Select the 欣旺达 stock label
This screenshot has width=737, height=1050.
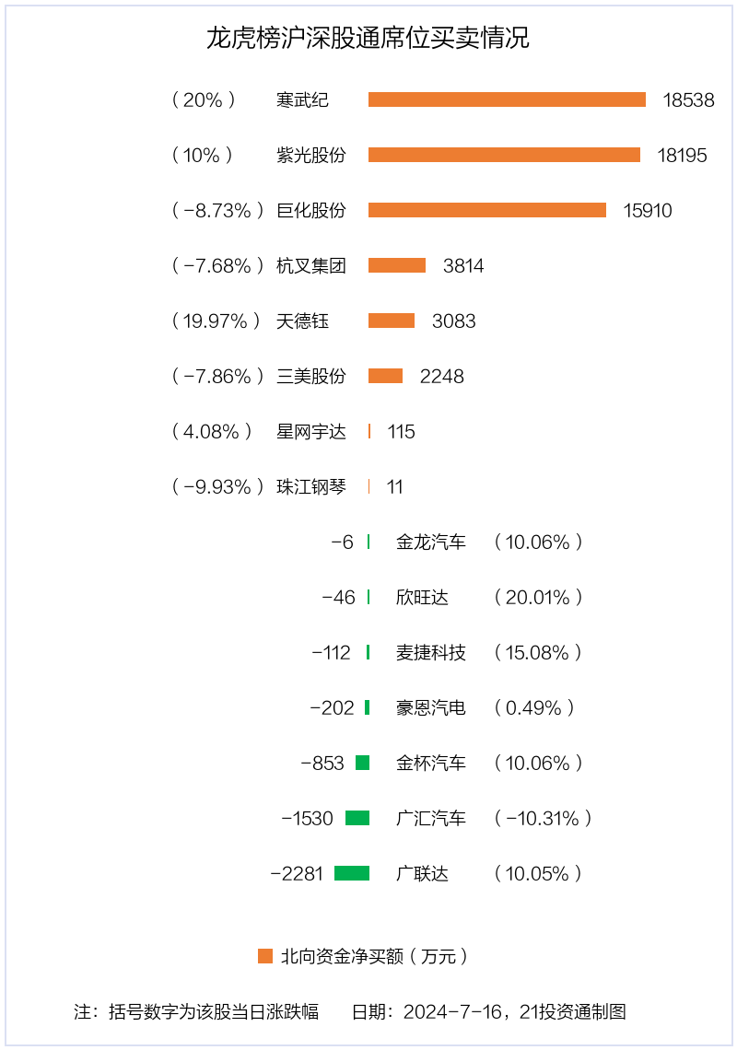point(422,598)
